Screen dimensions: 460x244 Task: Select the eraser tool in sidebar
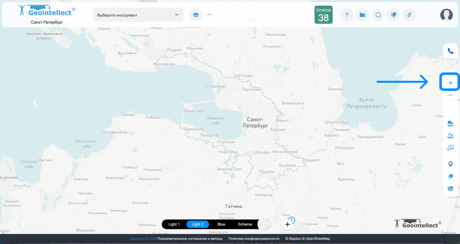tap(450, 176)
